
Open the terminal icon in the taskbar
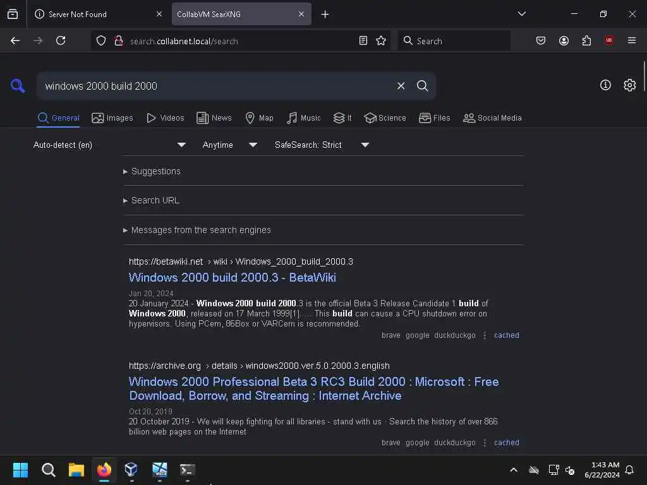187,470
